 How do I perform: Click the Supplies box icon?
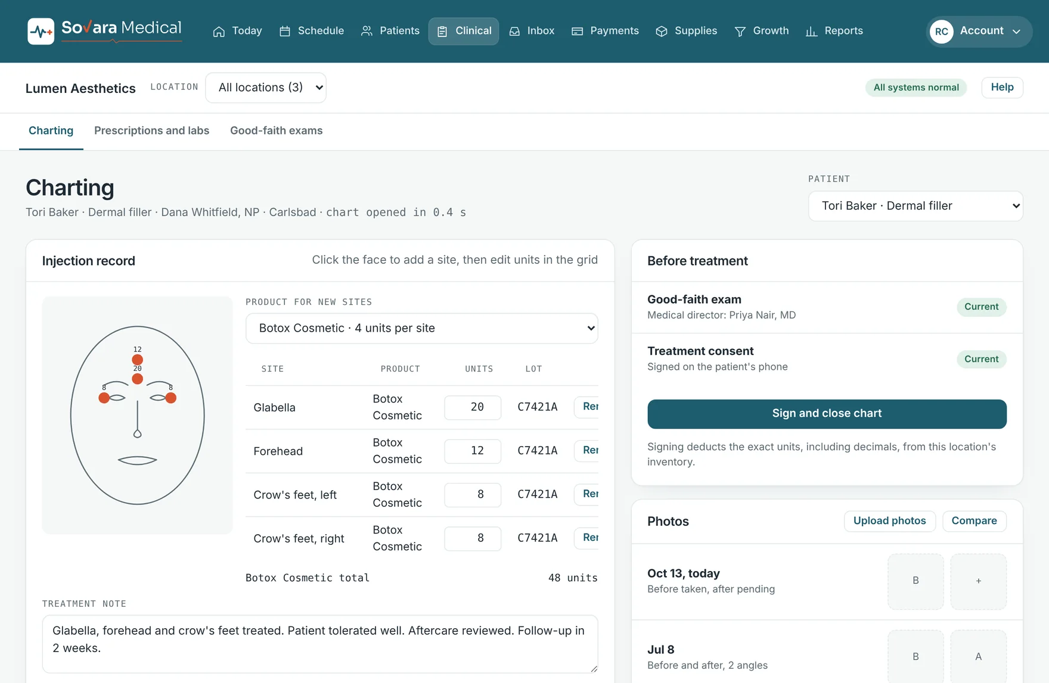coord(662,32)
